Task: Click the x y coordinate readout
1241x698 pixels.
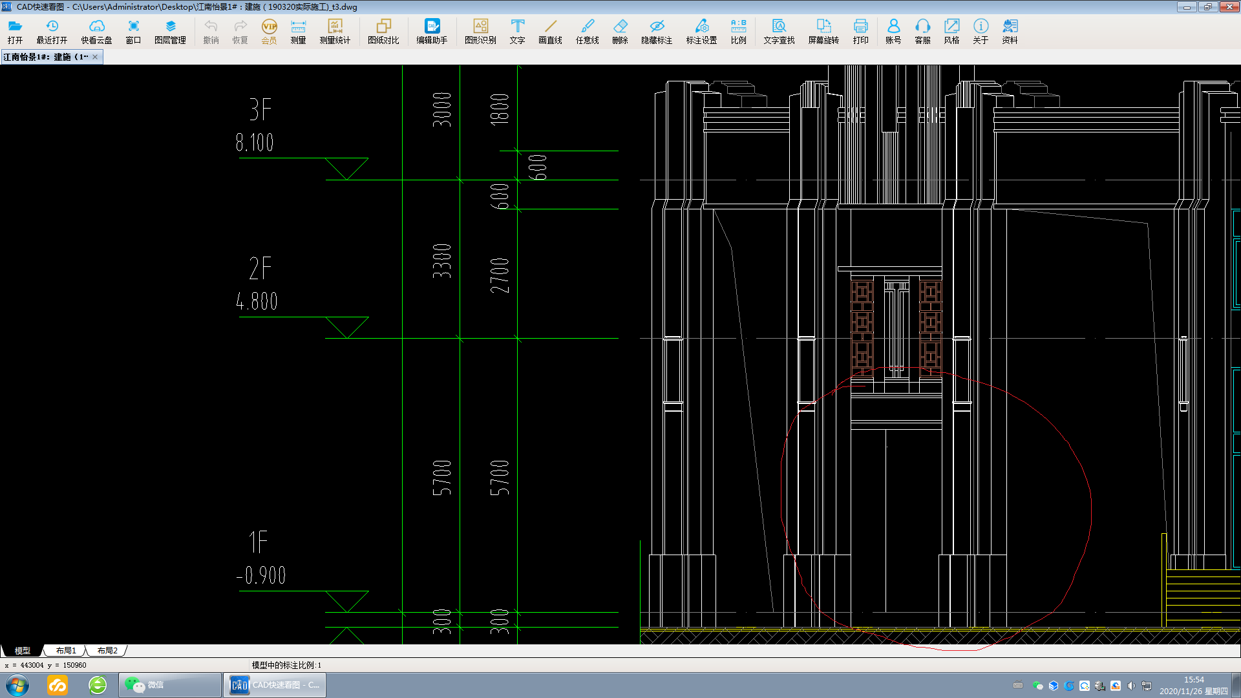Action: [x=45, y=665]
